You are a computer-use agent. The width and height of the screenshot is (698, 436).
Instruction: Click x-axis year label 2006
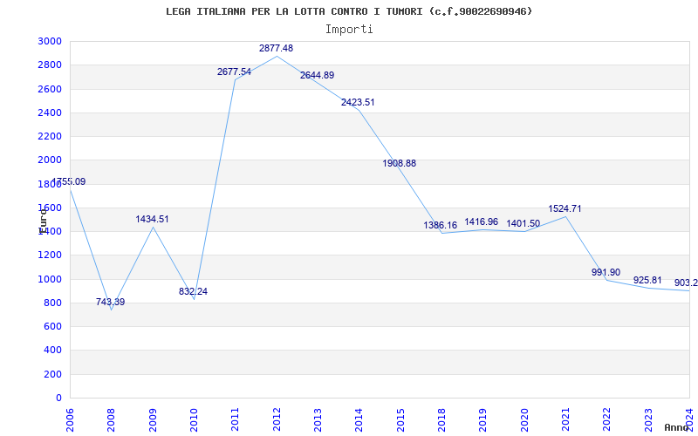(70, 419)
